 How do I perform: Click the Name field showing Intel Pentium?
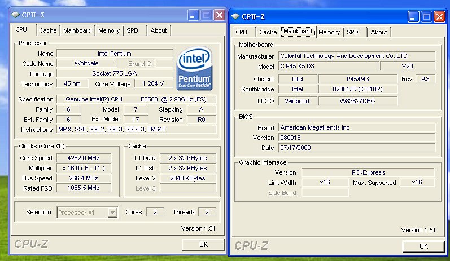(x=115, y=54)
